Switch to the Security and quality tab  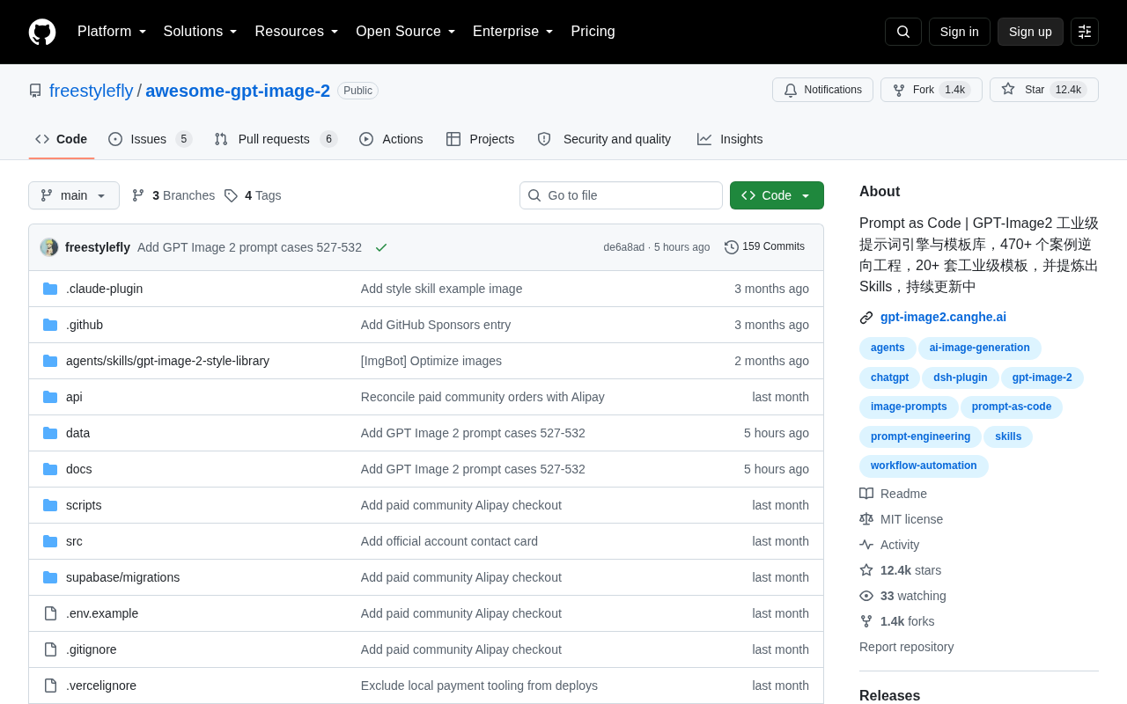click(x=604, y=139)
